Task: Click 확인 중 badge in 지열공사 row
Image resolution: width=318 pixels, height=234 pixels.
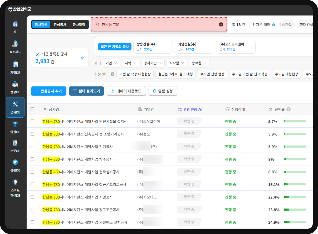Action: (189, 197)
